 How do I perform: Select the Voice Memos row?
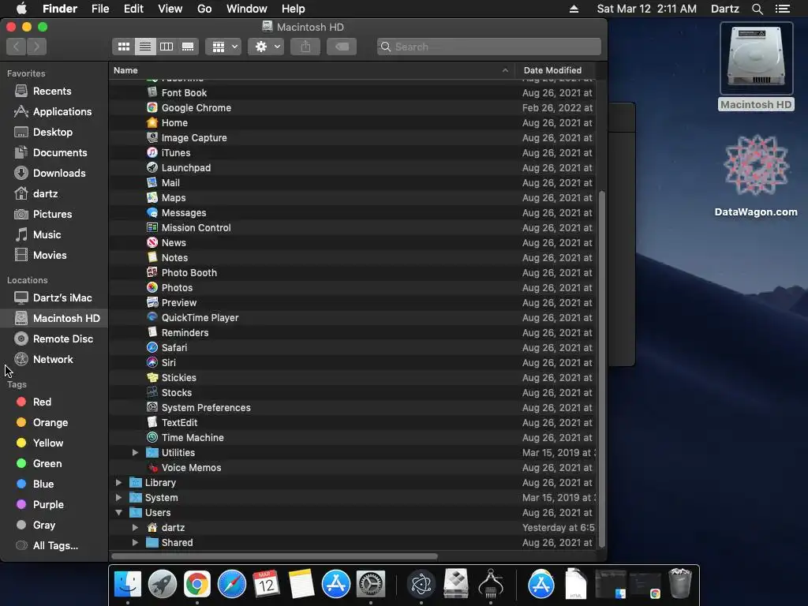pyautogui.click(x=353, y=467)
